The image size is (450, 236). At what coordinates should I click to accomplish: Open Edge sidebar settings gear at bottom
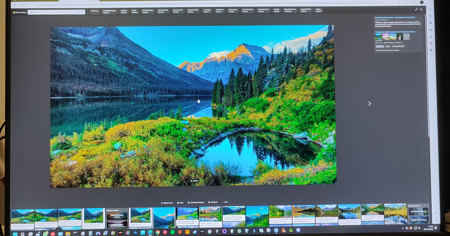[x=436, y=220]
